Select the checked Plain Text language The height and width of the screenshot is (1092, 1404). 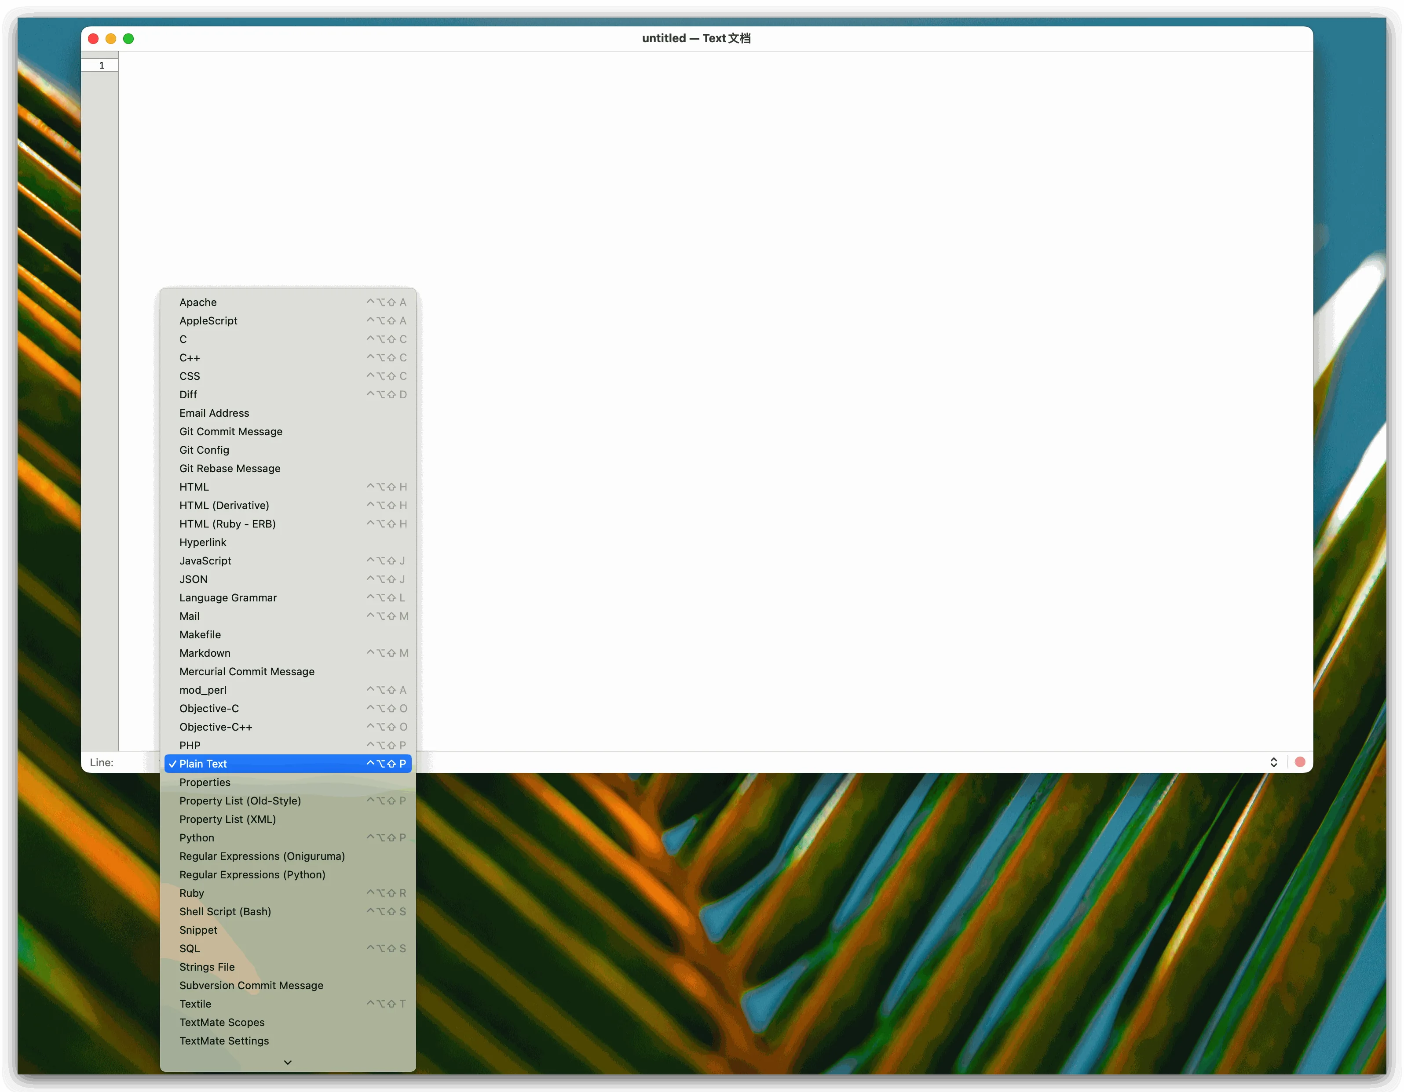(203, 764)
